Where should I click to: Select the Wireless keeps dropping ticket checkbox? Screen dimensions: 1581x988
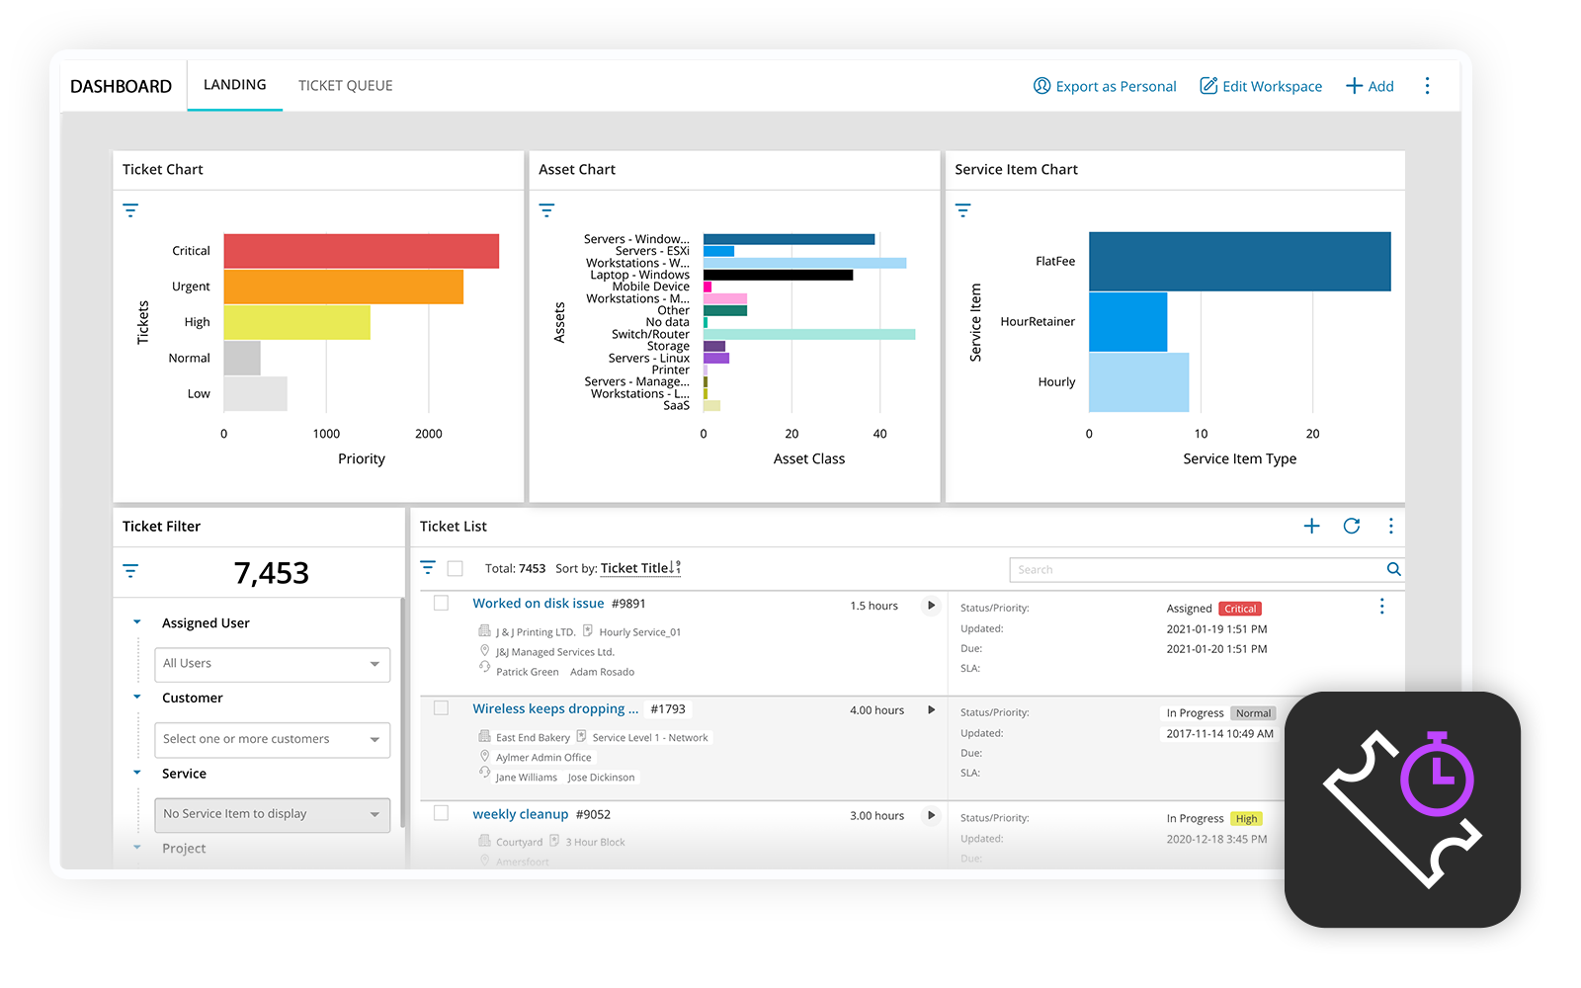coord(442,708)
